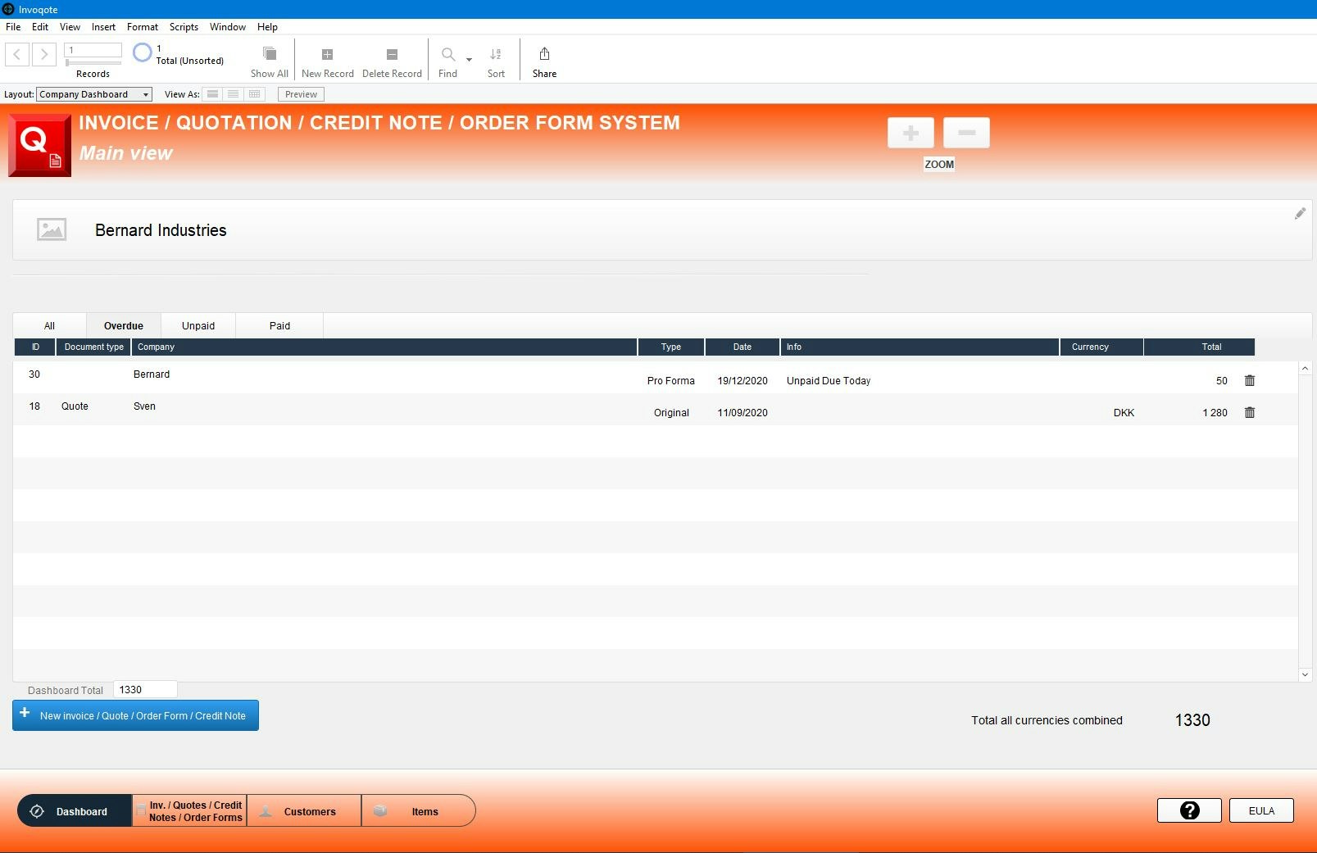Click New invoice / Quote / Order Form button
Viewport: 1317px width, 853px height.
pyautogui.click(x=135, y=715)
